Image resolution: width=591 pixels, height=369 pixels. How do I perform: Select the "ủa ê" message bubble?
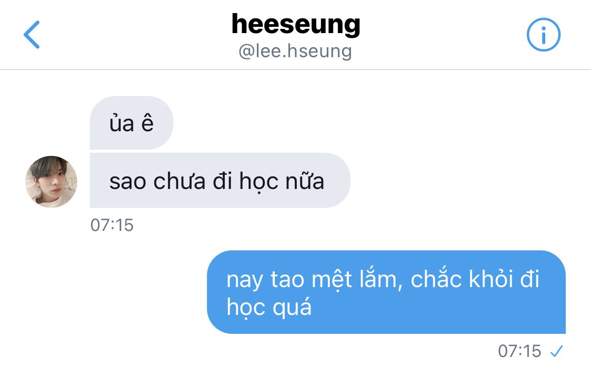coord(131,123)
